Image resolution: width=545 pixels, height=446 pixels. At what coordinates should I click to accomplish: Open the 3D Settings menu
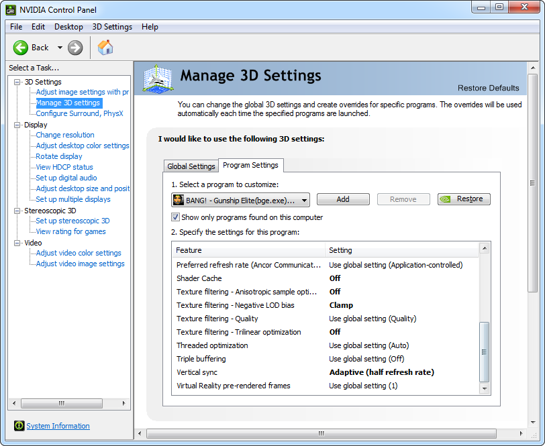[x=112, y=27]
